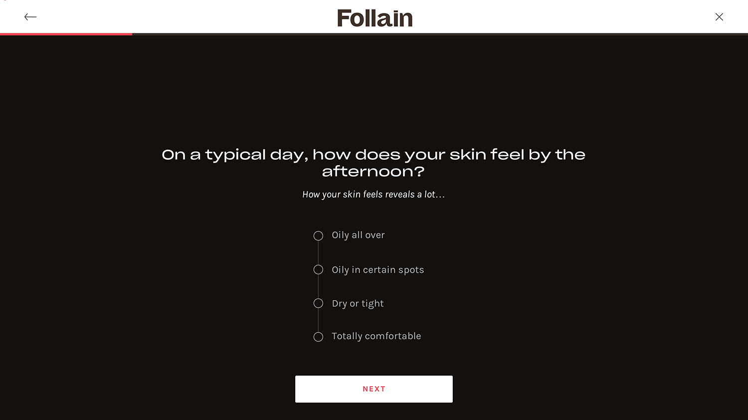748x420 pixels.
Task: Close the quiz with the X icon
Action: [719, 17]
